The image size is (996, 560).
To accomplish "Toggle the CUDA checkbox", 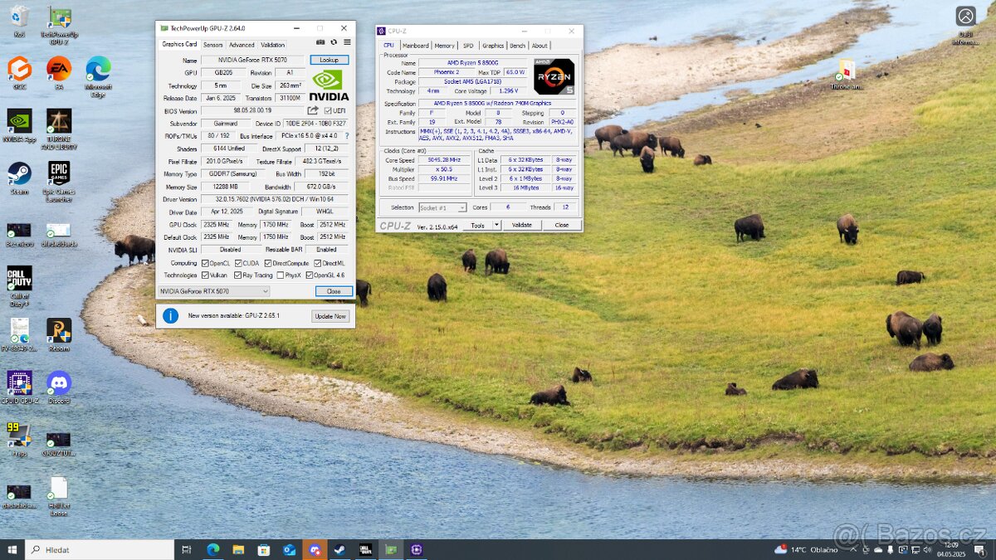I will 238,263.
